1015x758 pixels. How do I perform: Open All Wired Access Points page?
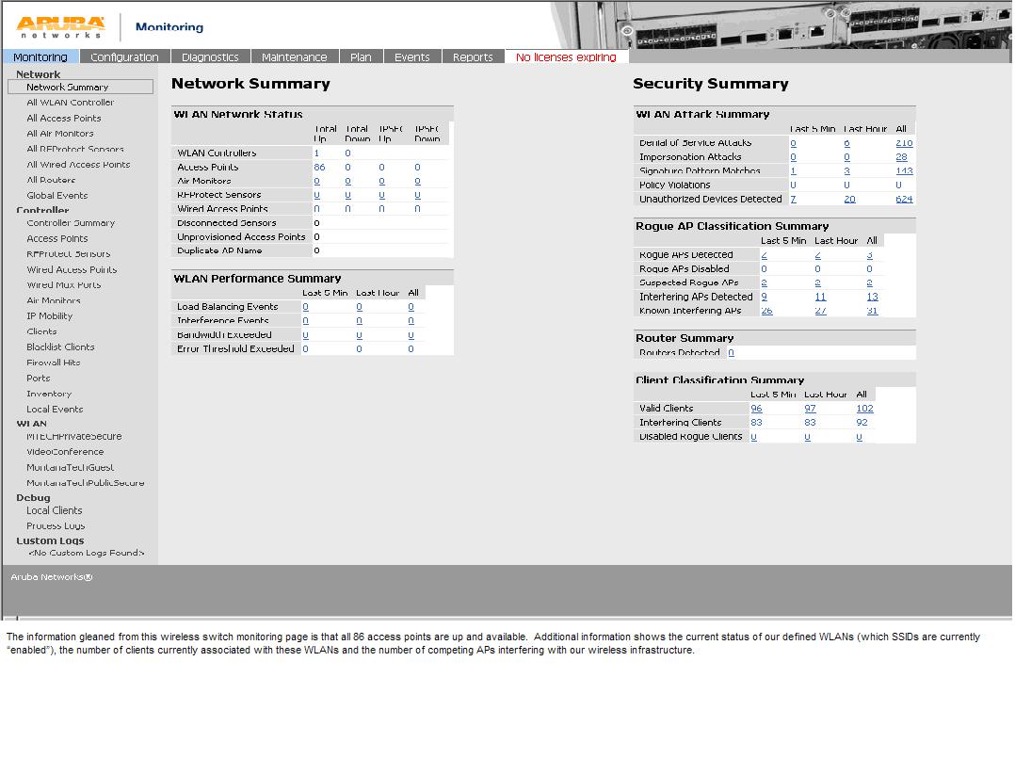[78, 165]
